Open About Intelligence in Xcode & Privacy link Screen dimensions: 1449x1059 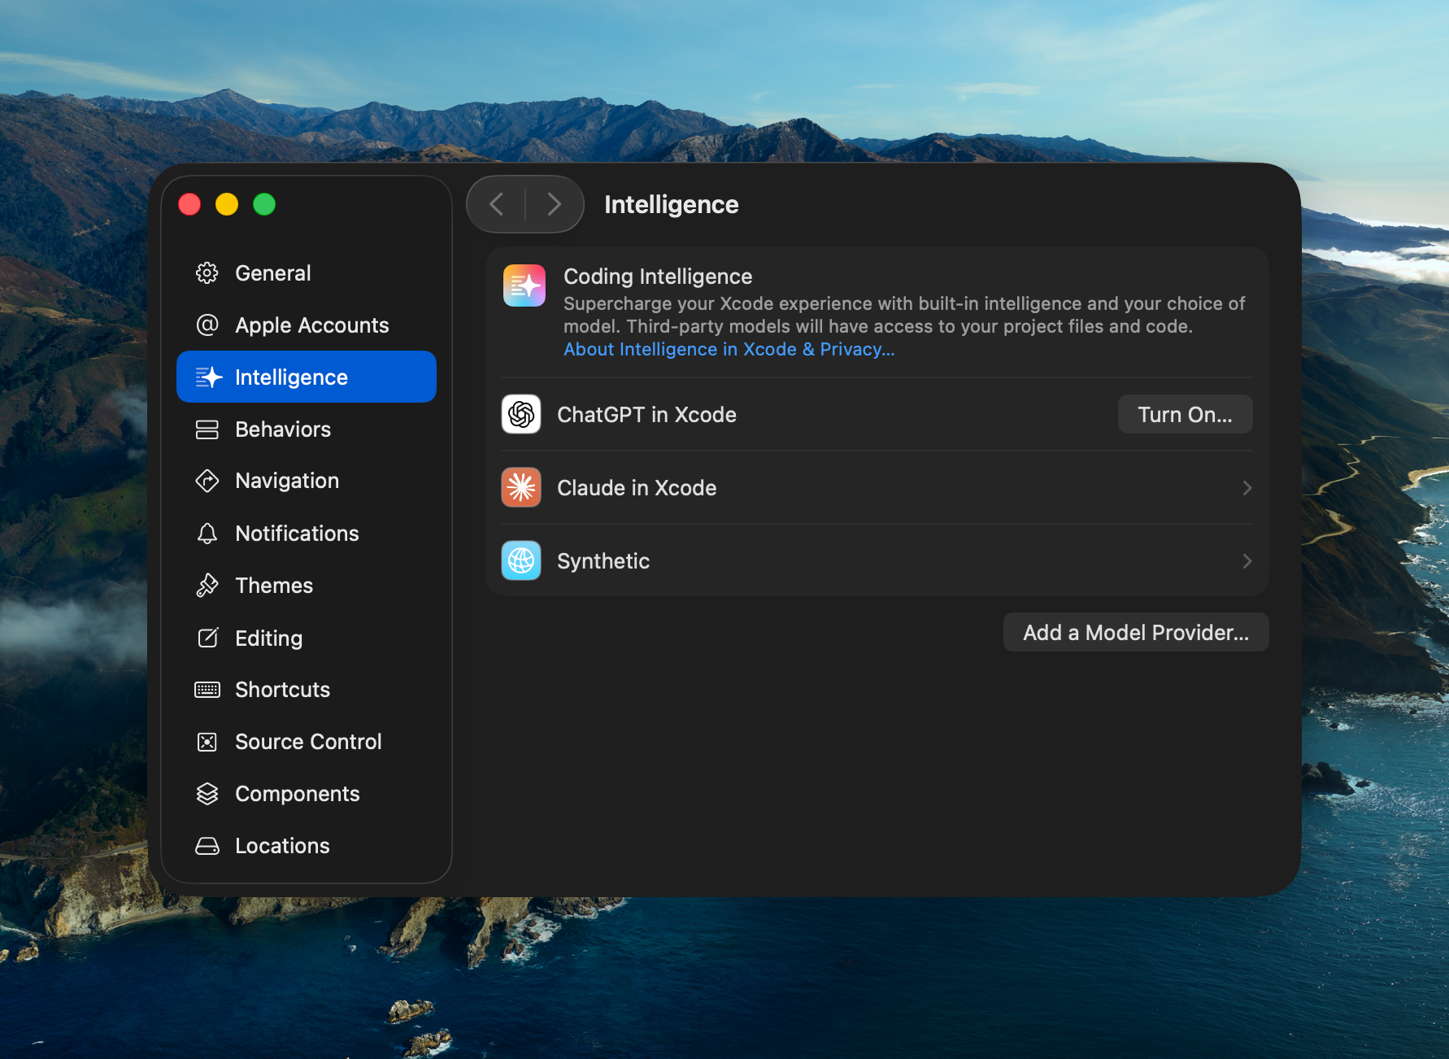729,349
